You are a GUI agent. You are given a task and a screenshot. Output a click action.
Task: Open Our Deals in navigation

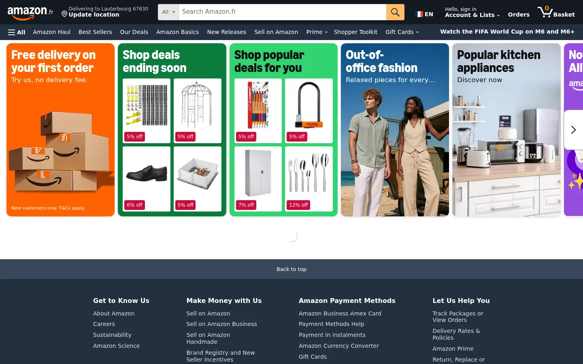[134, 32]
